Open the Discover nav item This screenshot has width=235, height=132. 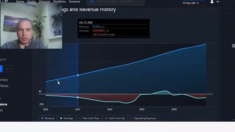(44, 1)
